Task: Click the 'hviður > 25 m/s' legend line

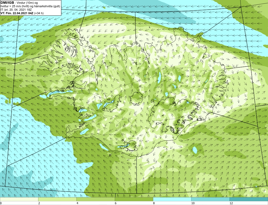Action: [x=30, y=6]
